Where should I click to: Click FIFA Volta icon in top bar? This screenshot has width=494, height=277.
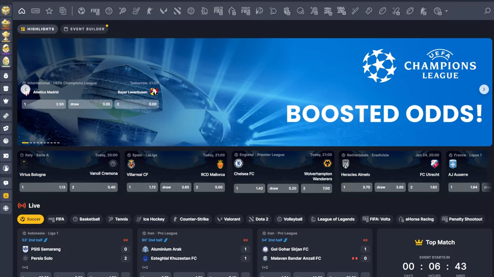[218, 11]
